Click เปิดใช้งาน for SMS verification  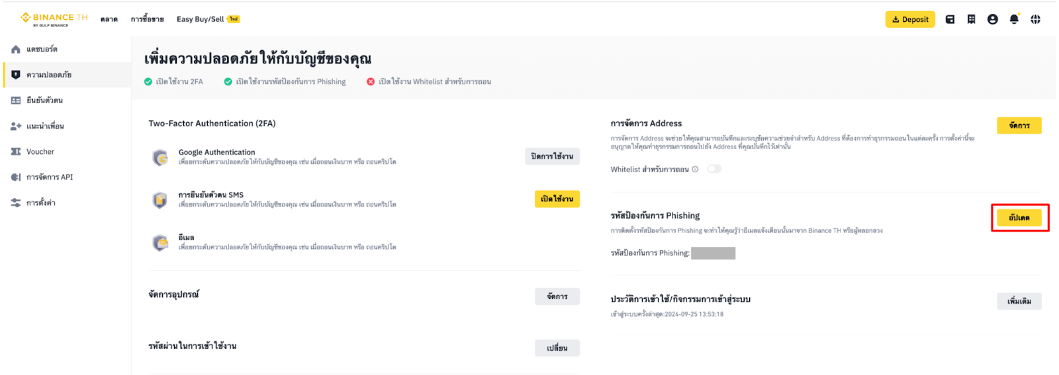557,199
